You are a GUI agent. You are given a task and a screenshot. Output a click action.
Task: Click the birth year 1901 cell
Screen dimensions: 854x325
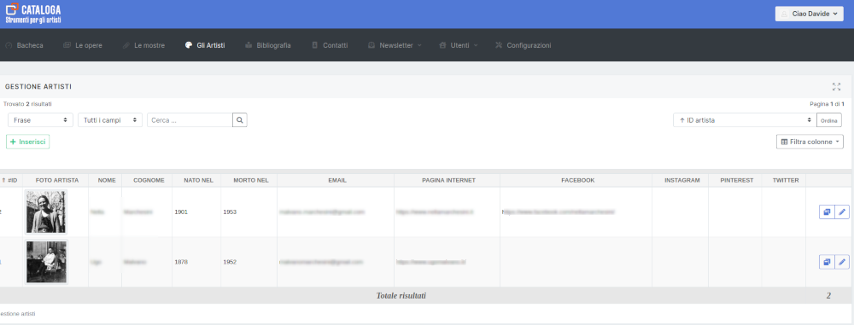pyautogui.click(x=181, y=212)
